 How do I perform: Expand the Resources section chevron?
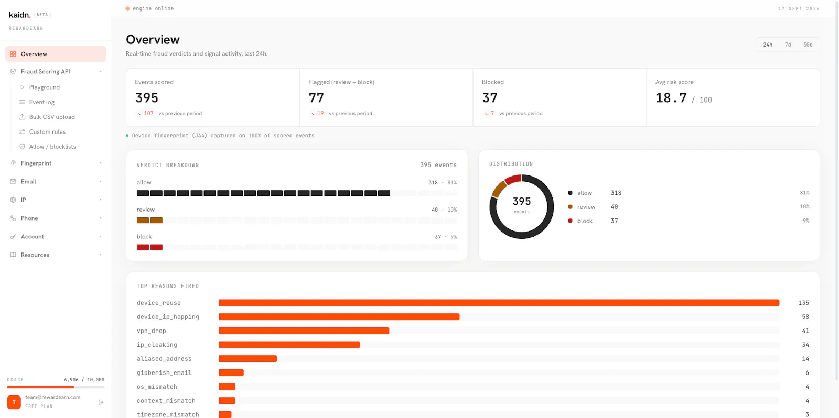coord(101,255)
